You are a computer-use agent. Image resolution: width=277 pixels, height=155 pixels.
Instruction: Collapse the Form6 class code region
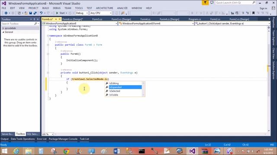(x=48, y=45)
